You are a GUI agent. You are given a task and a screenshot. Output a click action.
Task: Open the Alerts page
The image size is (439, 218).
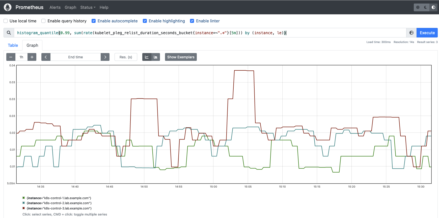(55, 7)
